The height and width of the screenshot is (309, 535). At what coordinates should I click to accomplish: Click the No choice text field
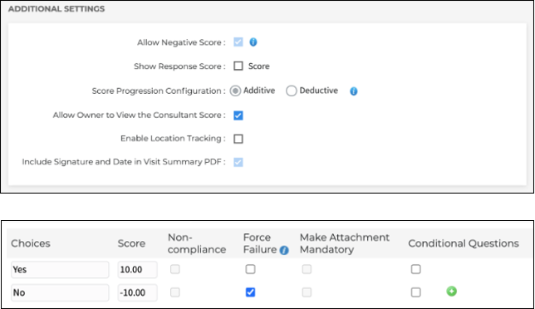pos(60,292)
